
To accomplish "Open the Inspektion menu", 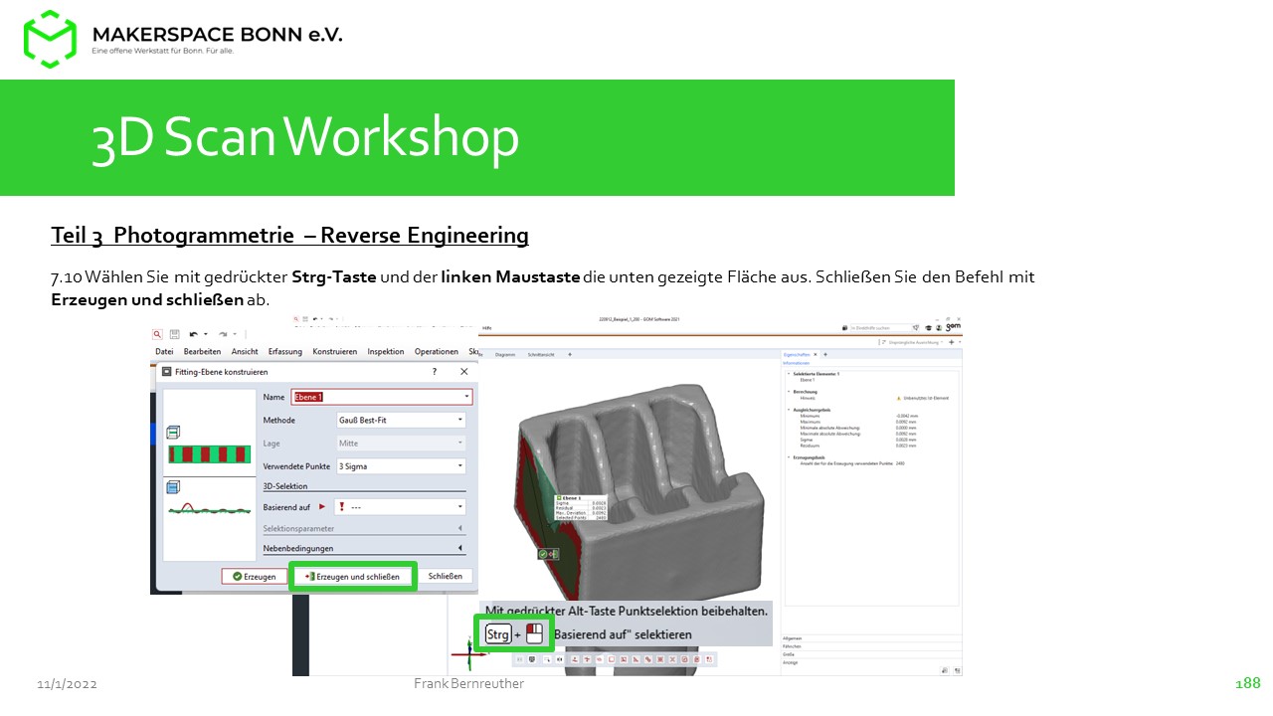I will pos(386,351).
